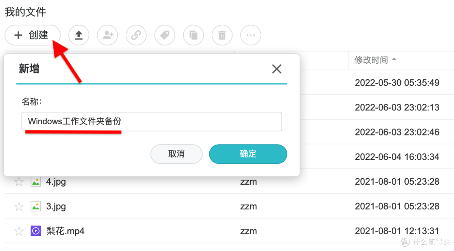Click the delete trash icon
Screen dimensions: 454x251
coord(222,35)
